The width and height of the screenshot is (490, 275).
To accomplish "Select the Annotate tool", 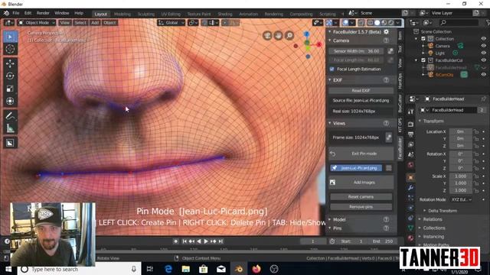I will pyautogui.click(x=10, y=115).
